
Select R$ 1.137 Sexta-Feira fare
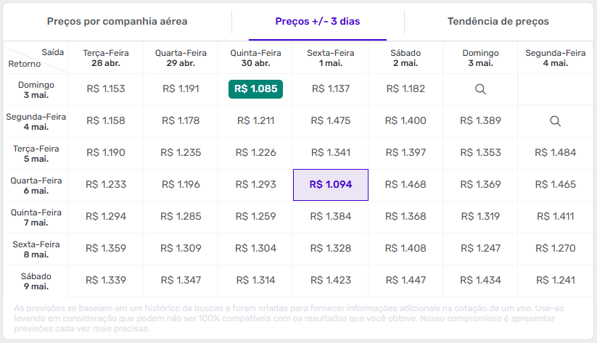331,89
